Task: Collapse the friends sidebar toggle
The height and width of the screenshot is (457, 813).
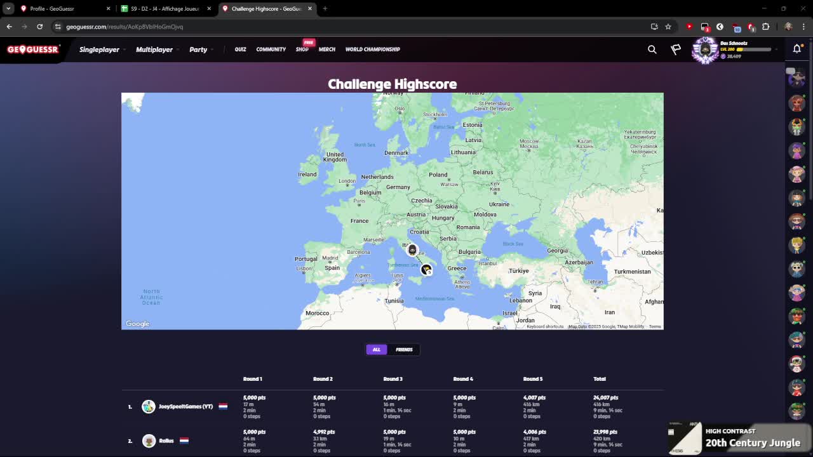Action: (790, 70)
